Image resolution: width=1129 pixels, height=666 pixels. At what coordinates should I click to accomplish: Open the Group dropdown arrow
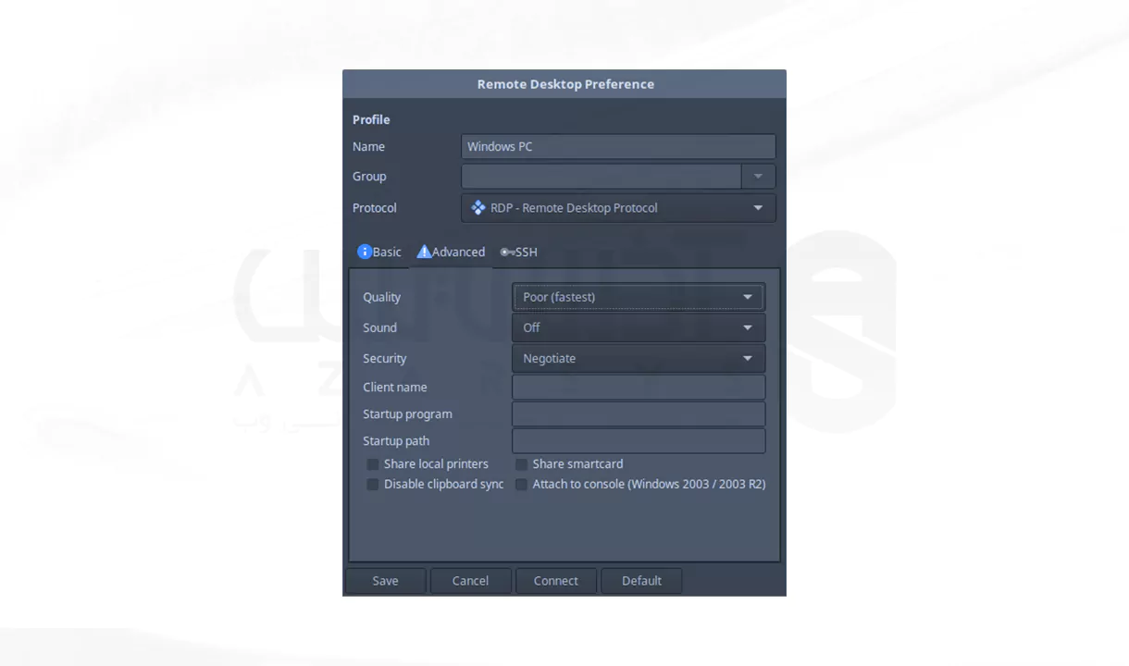click(759, 177)
